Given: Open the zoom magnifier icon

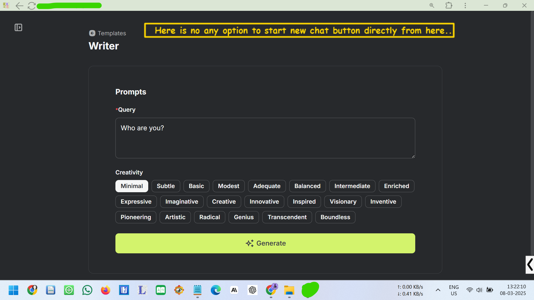Looking at the screenshot, I should tap(432, 6).
